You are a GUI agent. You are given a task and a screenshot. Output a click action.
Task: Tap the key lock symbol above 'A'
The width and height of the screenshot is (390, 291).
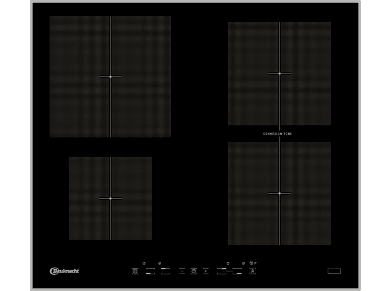(253, 263)
